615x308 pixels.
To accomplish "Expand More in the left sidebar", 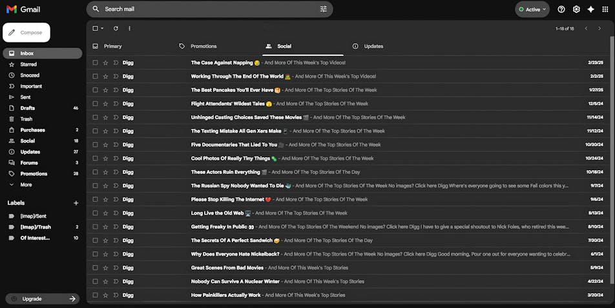I will (26, 185).
